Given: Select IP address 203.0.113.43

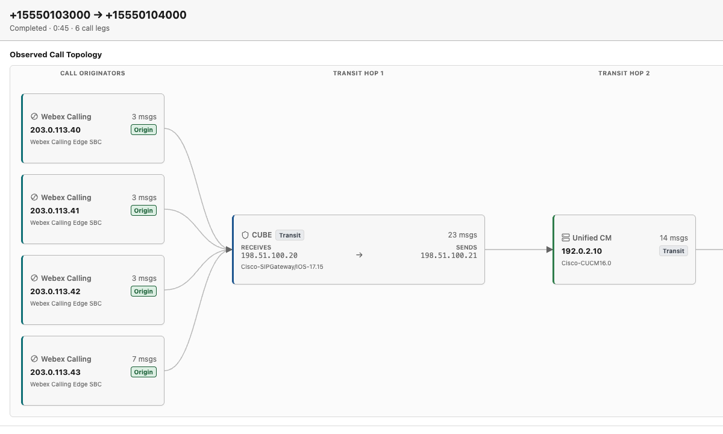Looking at the screenshot, I should point(55,372).
